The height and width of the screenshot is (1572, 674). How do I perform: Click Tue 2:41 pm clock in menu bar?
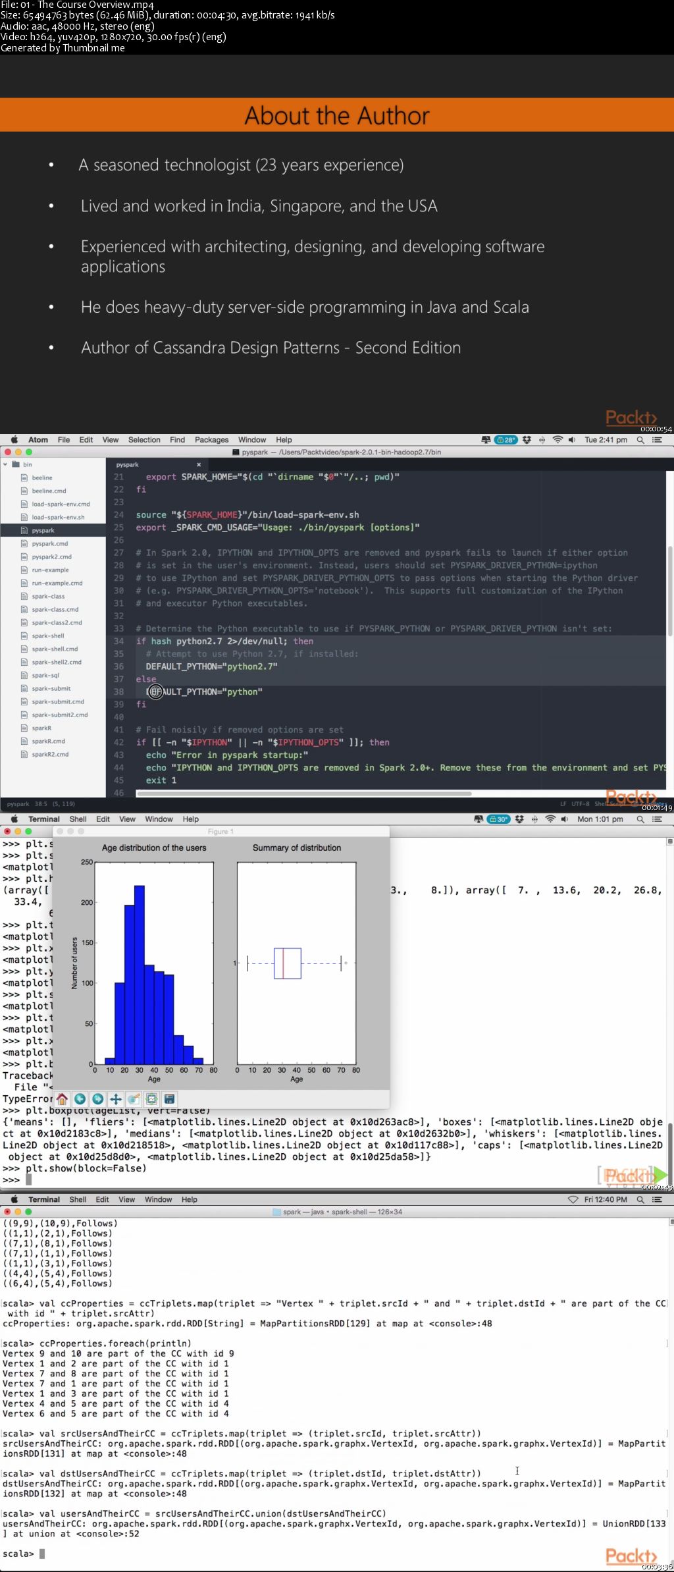(606, 440)
